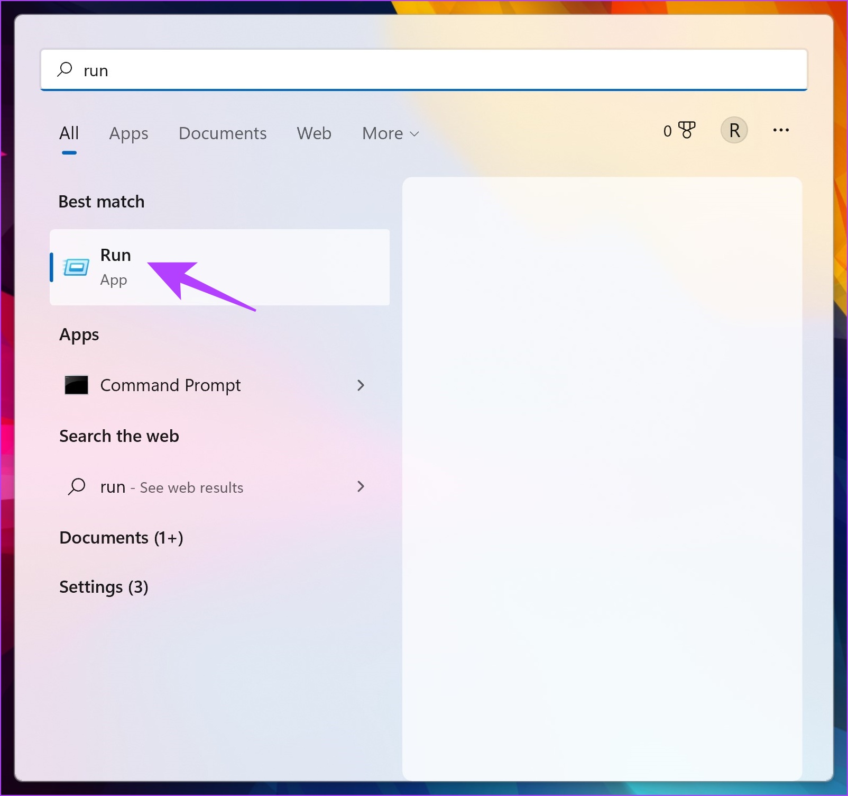Open the Documents (1+) results section
848x796 pixels.
(x=121, y=538)
